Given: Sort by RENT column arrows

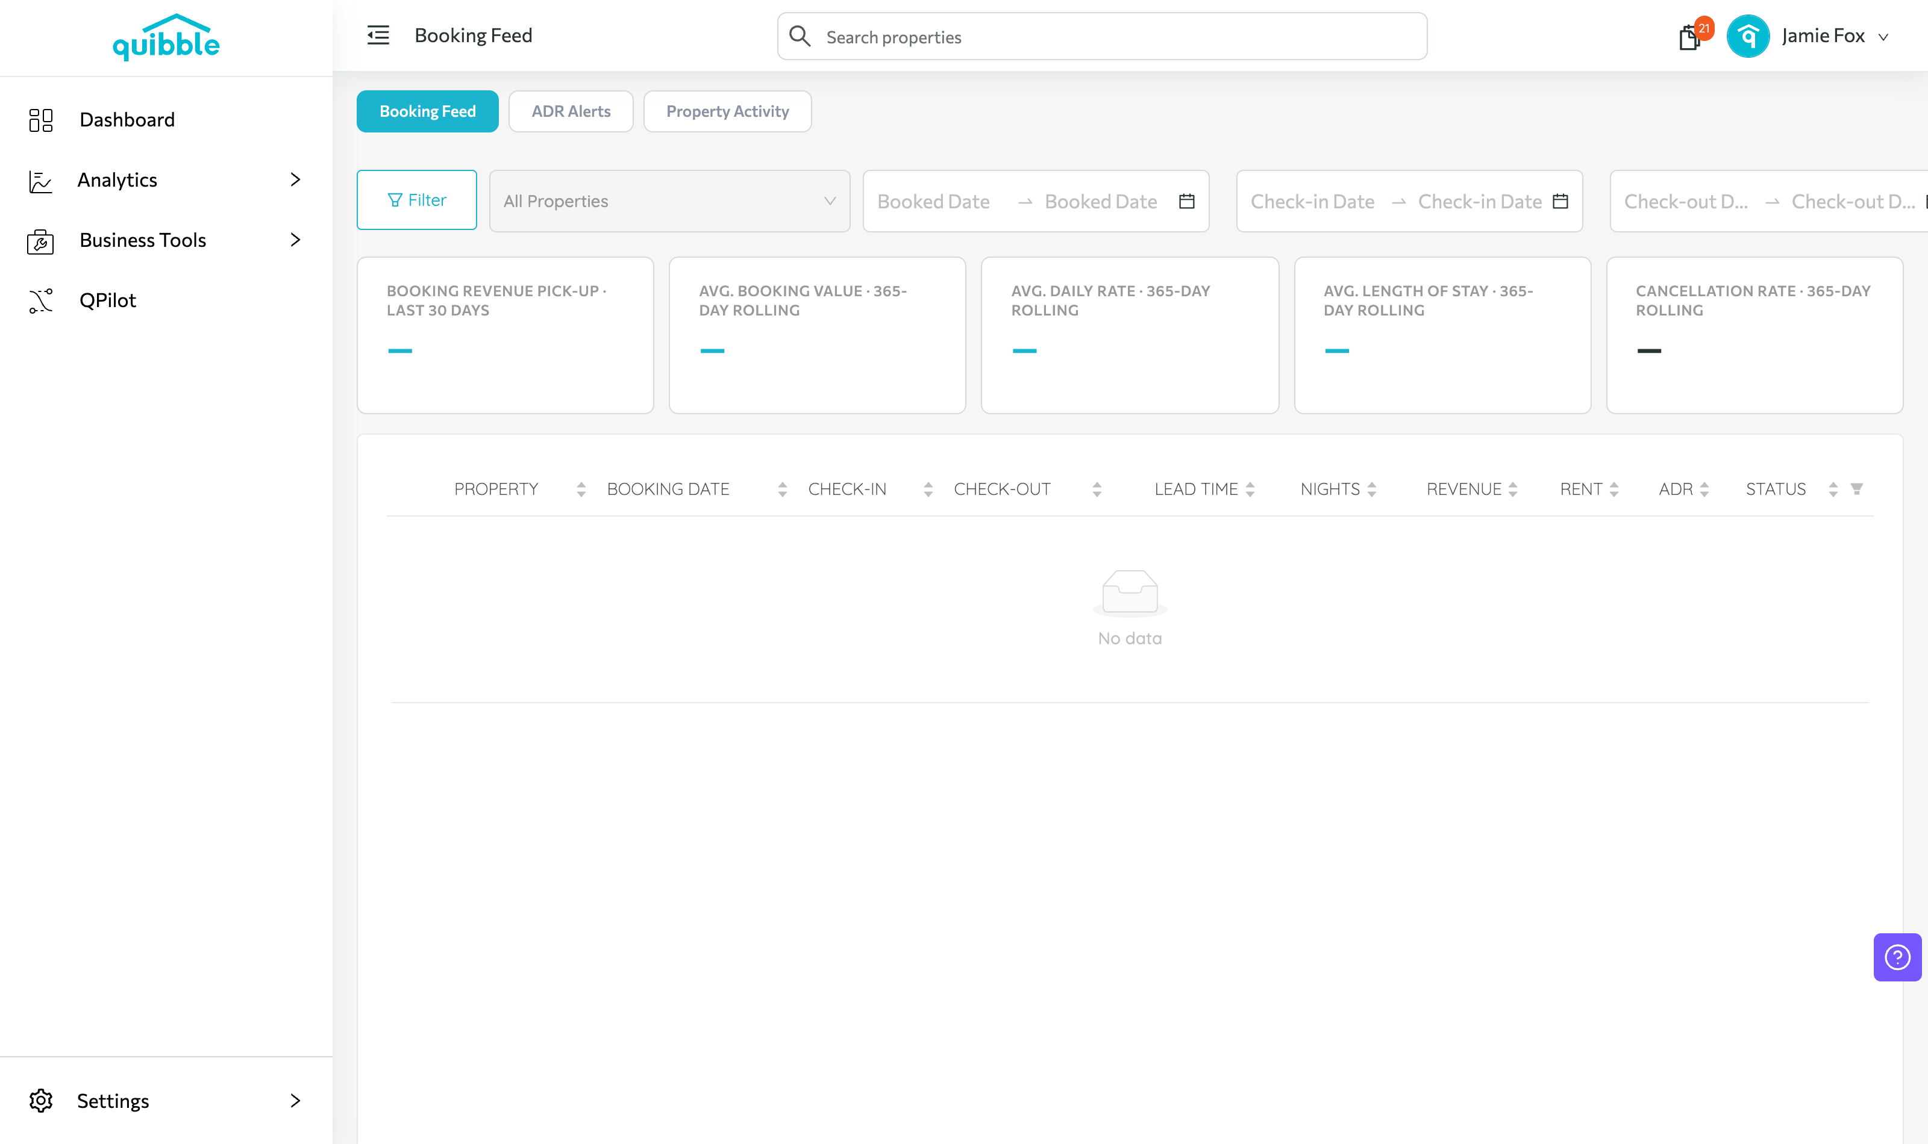Looking at the screenshot, I should click(x=1613, y=489).
